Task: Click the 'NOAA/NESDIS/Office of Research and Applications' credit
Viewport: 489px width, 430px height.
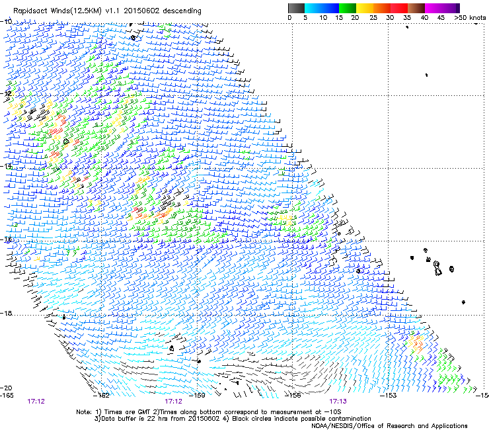Action: click(389, 425)
